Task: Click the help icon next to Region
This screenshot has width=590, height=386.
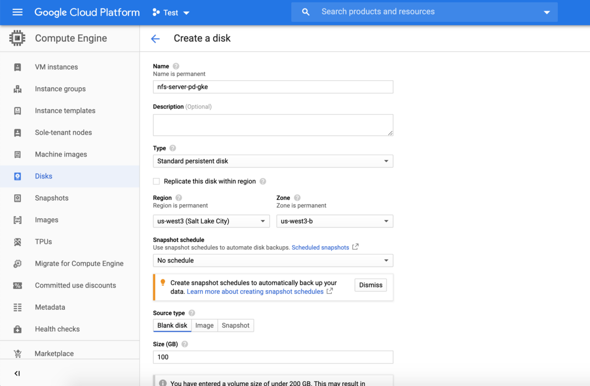Action: click(179, 198)
